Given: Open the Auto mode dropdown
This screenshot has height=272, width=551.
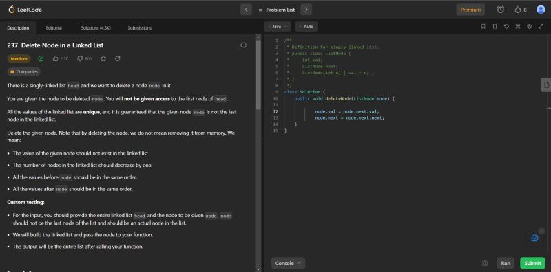Looking at the screenshot, I should click(306, 27).
